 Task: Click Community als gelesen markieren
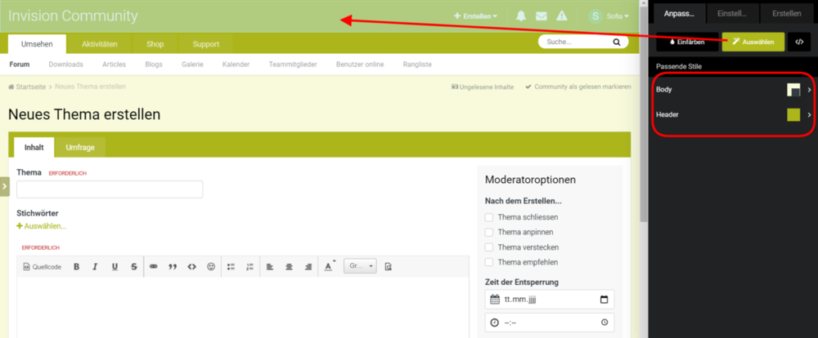click(x=578, y=87)
